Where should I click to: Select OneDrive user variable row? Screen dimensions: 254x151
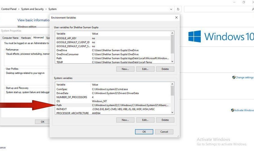[x=113, y=50]
